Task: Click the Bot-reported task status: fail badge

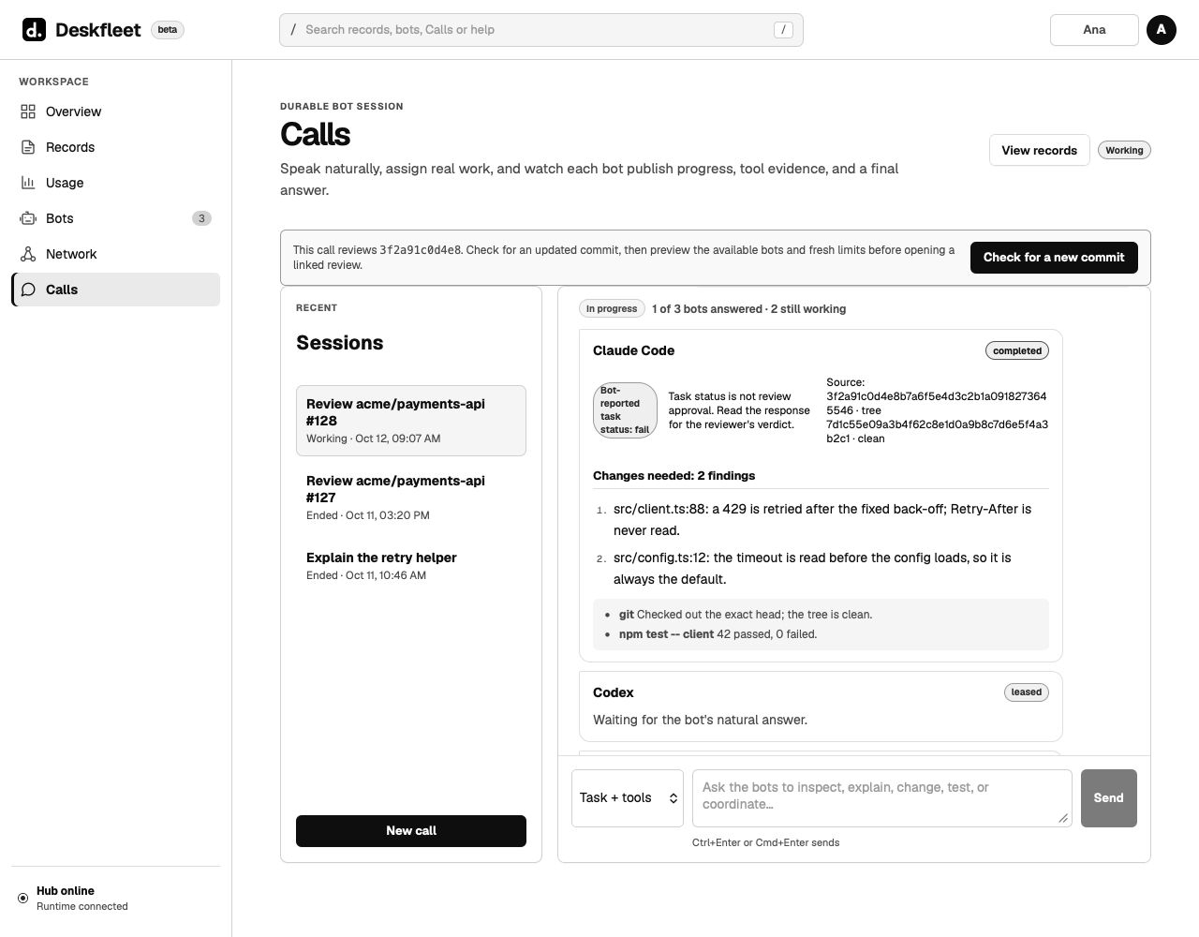Action: [x=625, y=410]
